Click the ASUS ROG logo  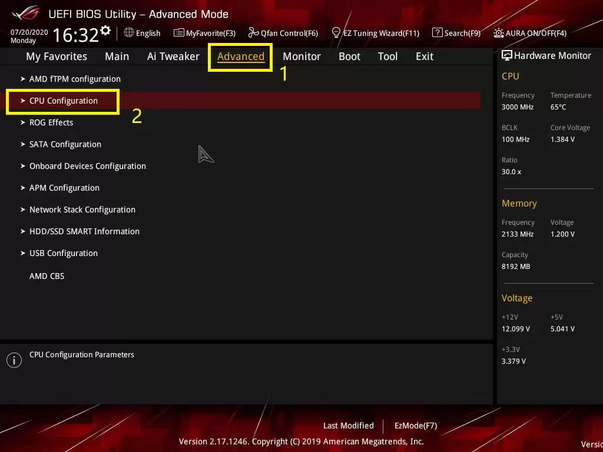click(x=25, y=14)
